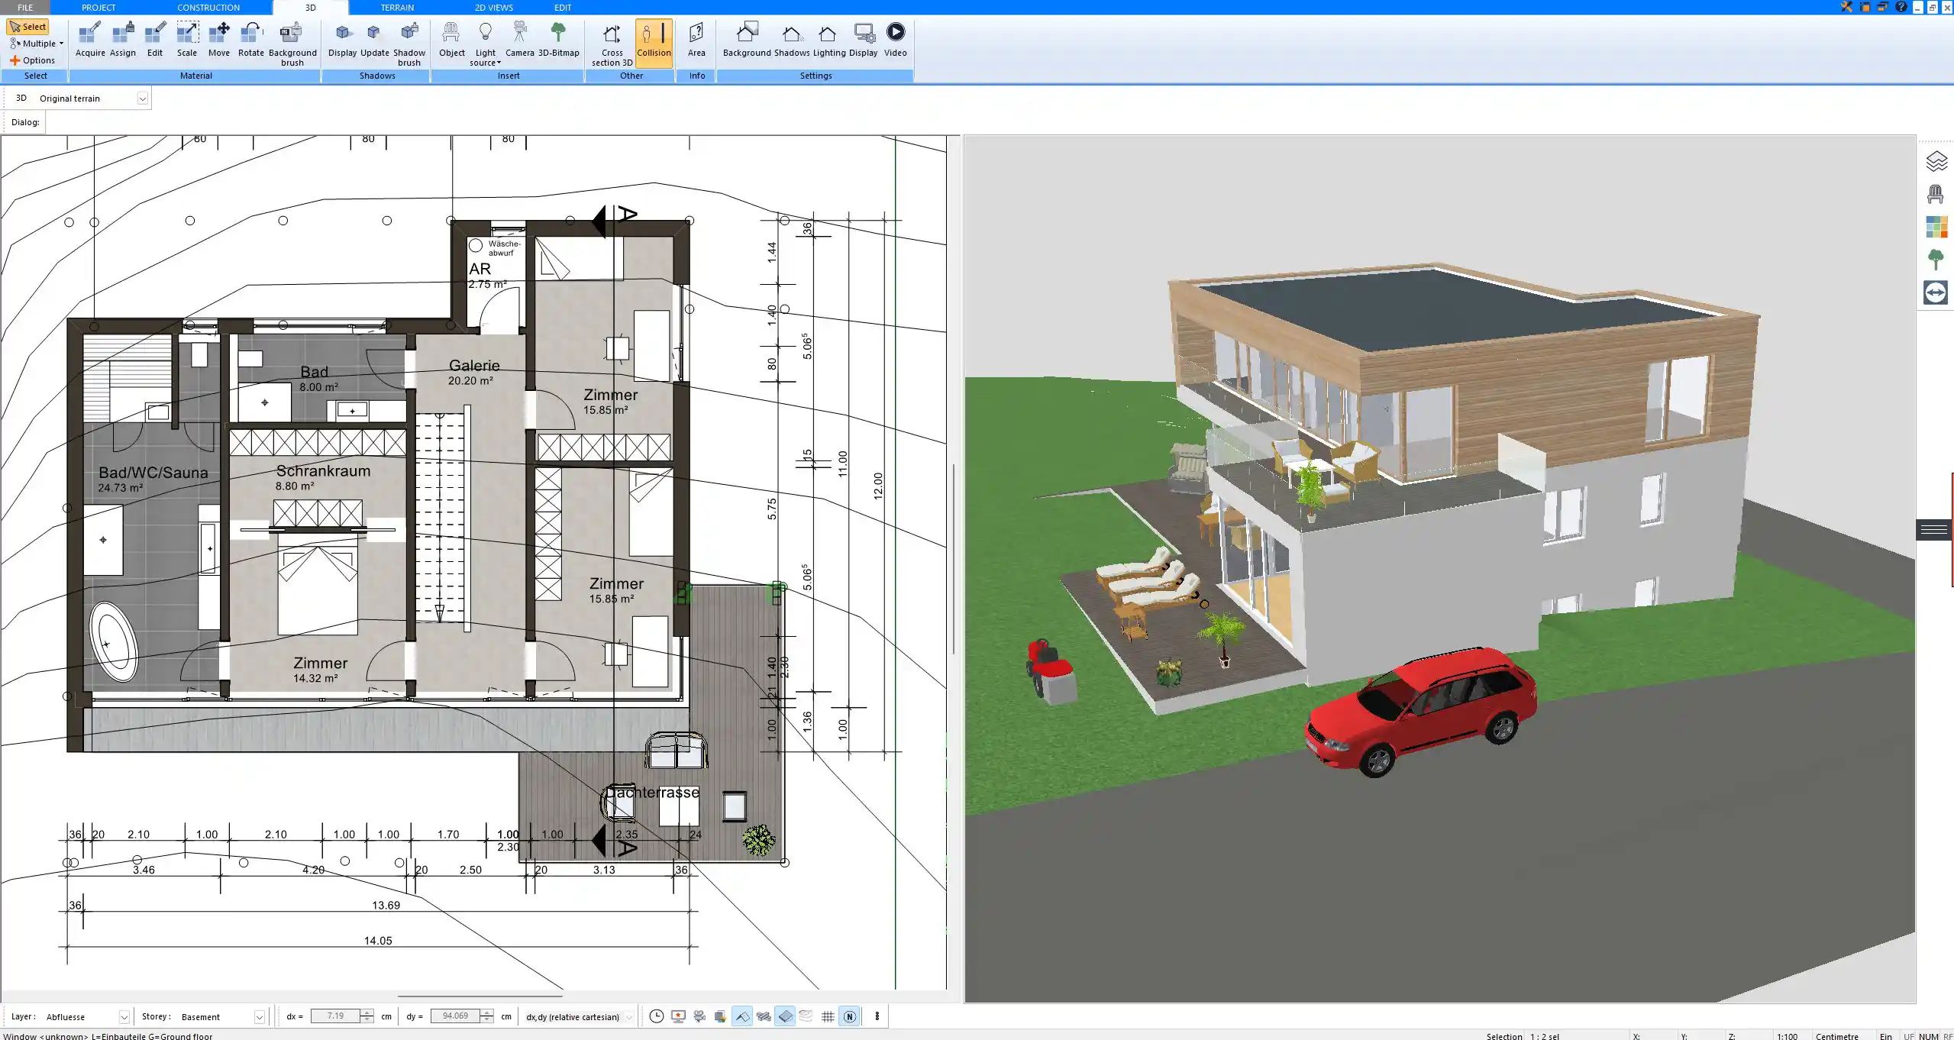1954x1040 pixels.
Task: Open status bar overflow three-dots menu
Action: (x=877, y=1016)
